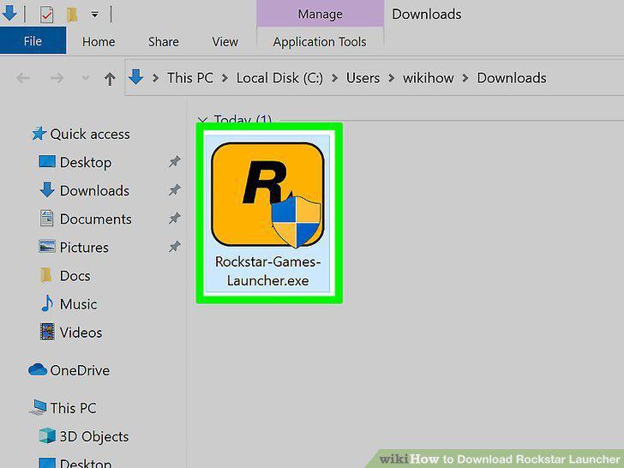
Task: Open OneDrive in the navigation pane
Action: pyautogui.click(x=80, y=370)
